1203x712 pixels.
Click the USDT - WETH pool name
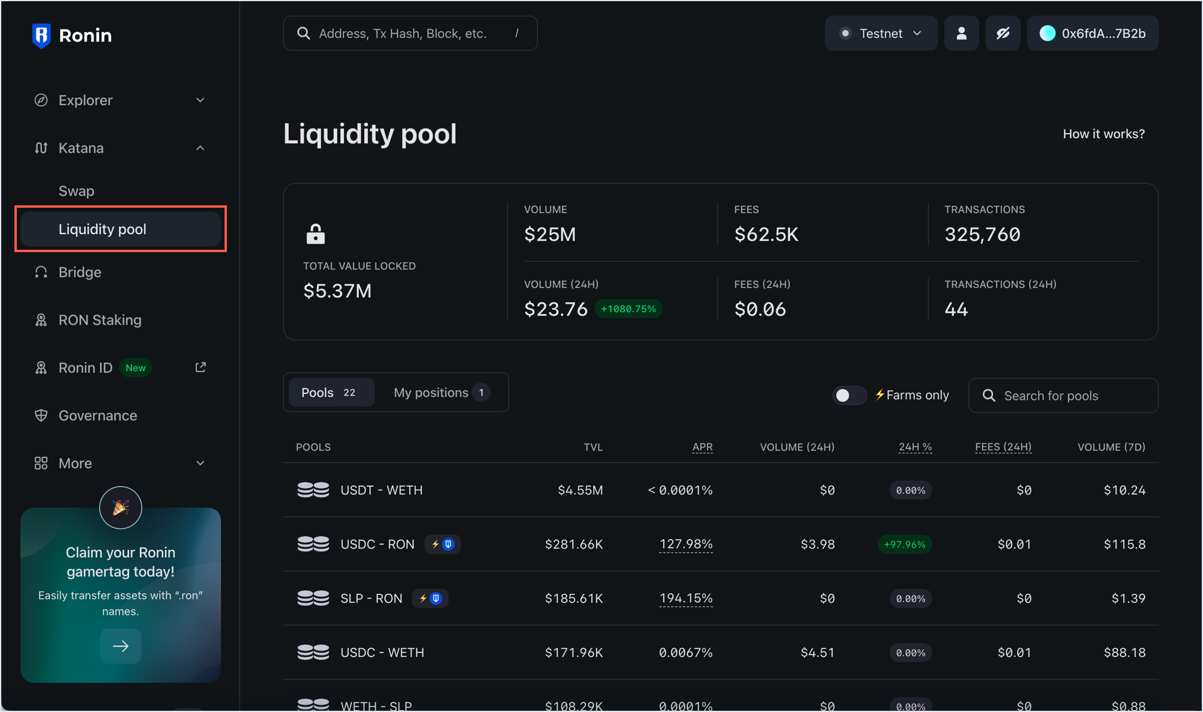coord(381,490)
